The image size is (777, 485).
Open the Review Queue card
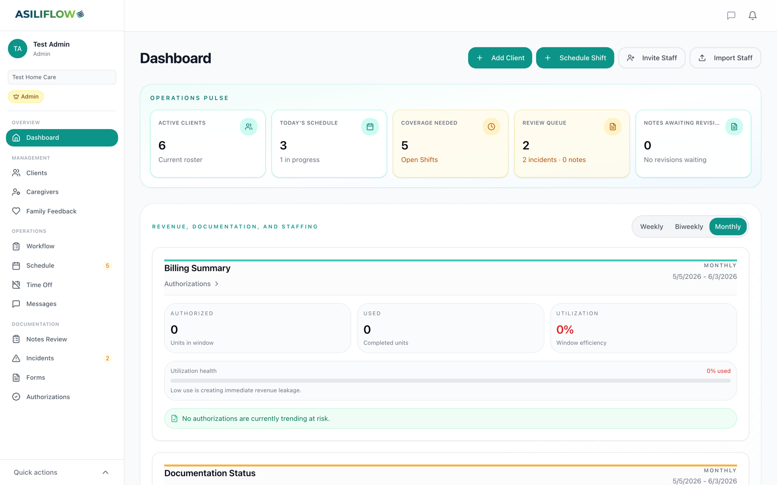click(x=572, y=144)
